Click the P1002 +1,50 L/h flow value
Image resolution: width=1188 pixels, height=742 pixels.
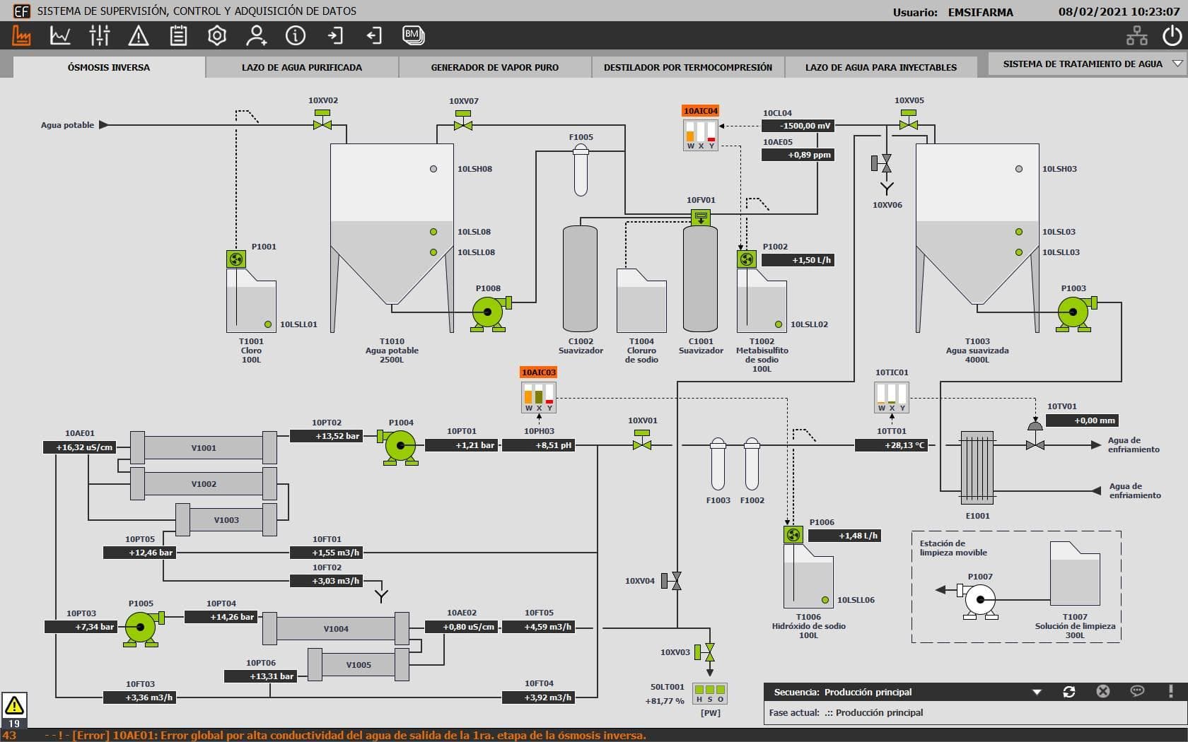coord(798,260)
